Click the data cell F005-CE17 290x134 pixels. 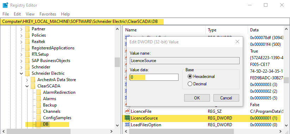[x=260, y=65]
